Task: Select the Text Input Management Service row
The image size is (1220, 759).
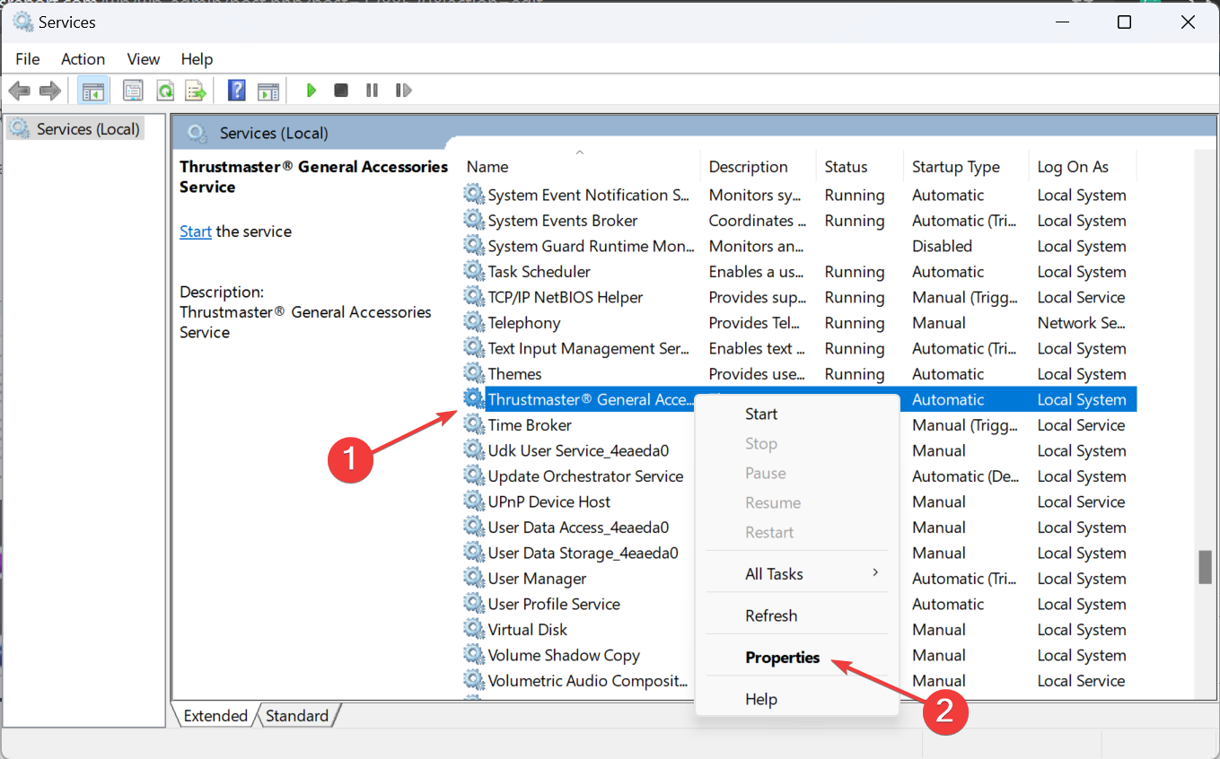Action: pos(799,348)
